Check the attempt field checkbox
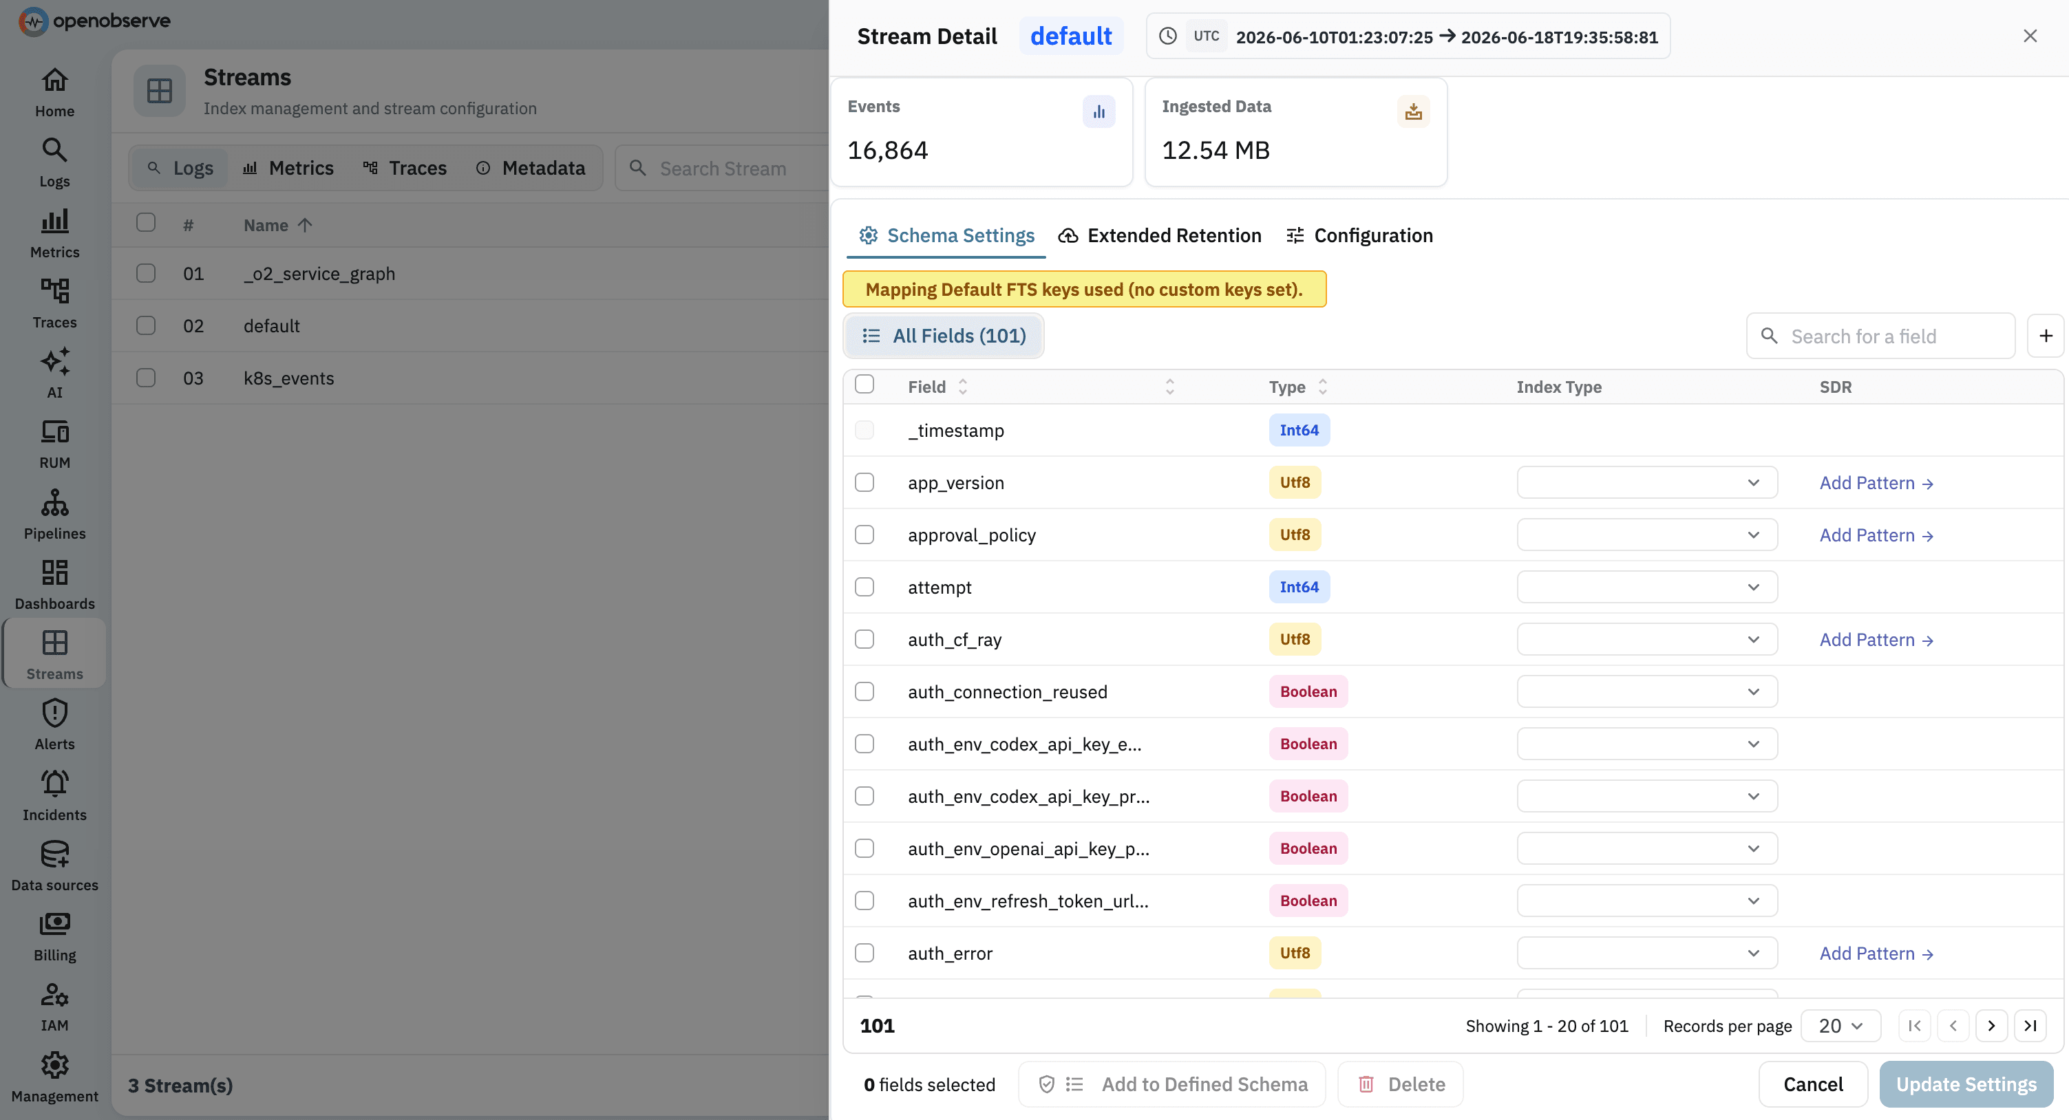The image size is (2069, 1120). (864, 587)
